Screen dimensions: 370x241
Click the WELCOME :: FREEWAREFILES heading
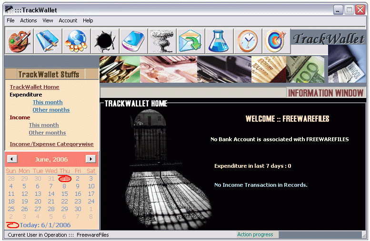pyautogui.click(x=287, y=119)
